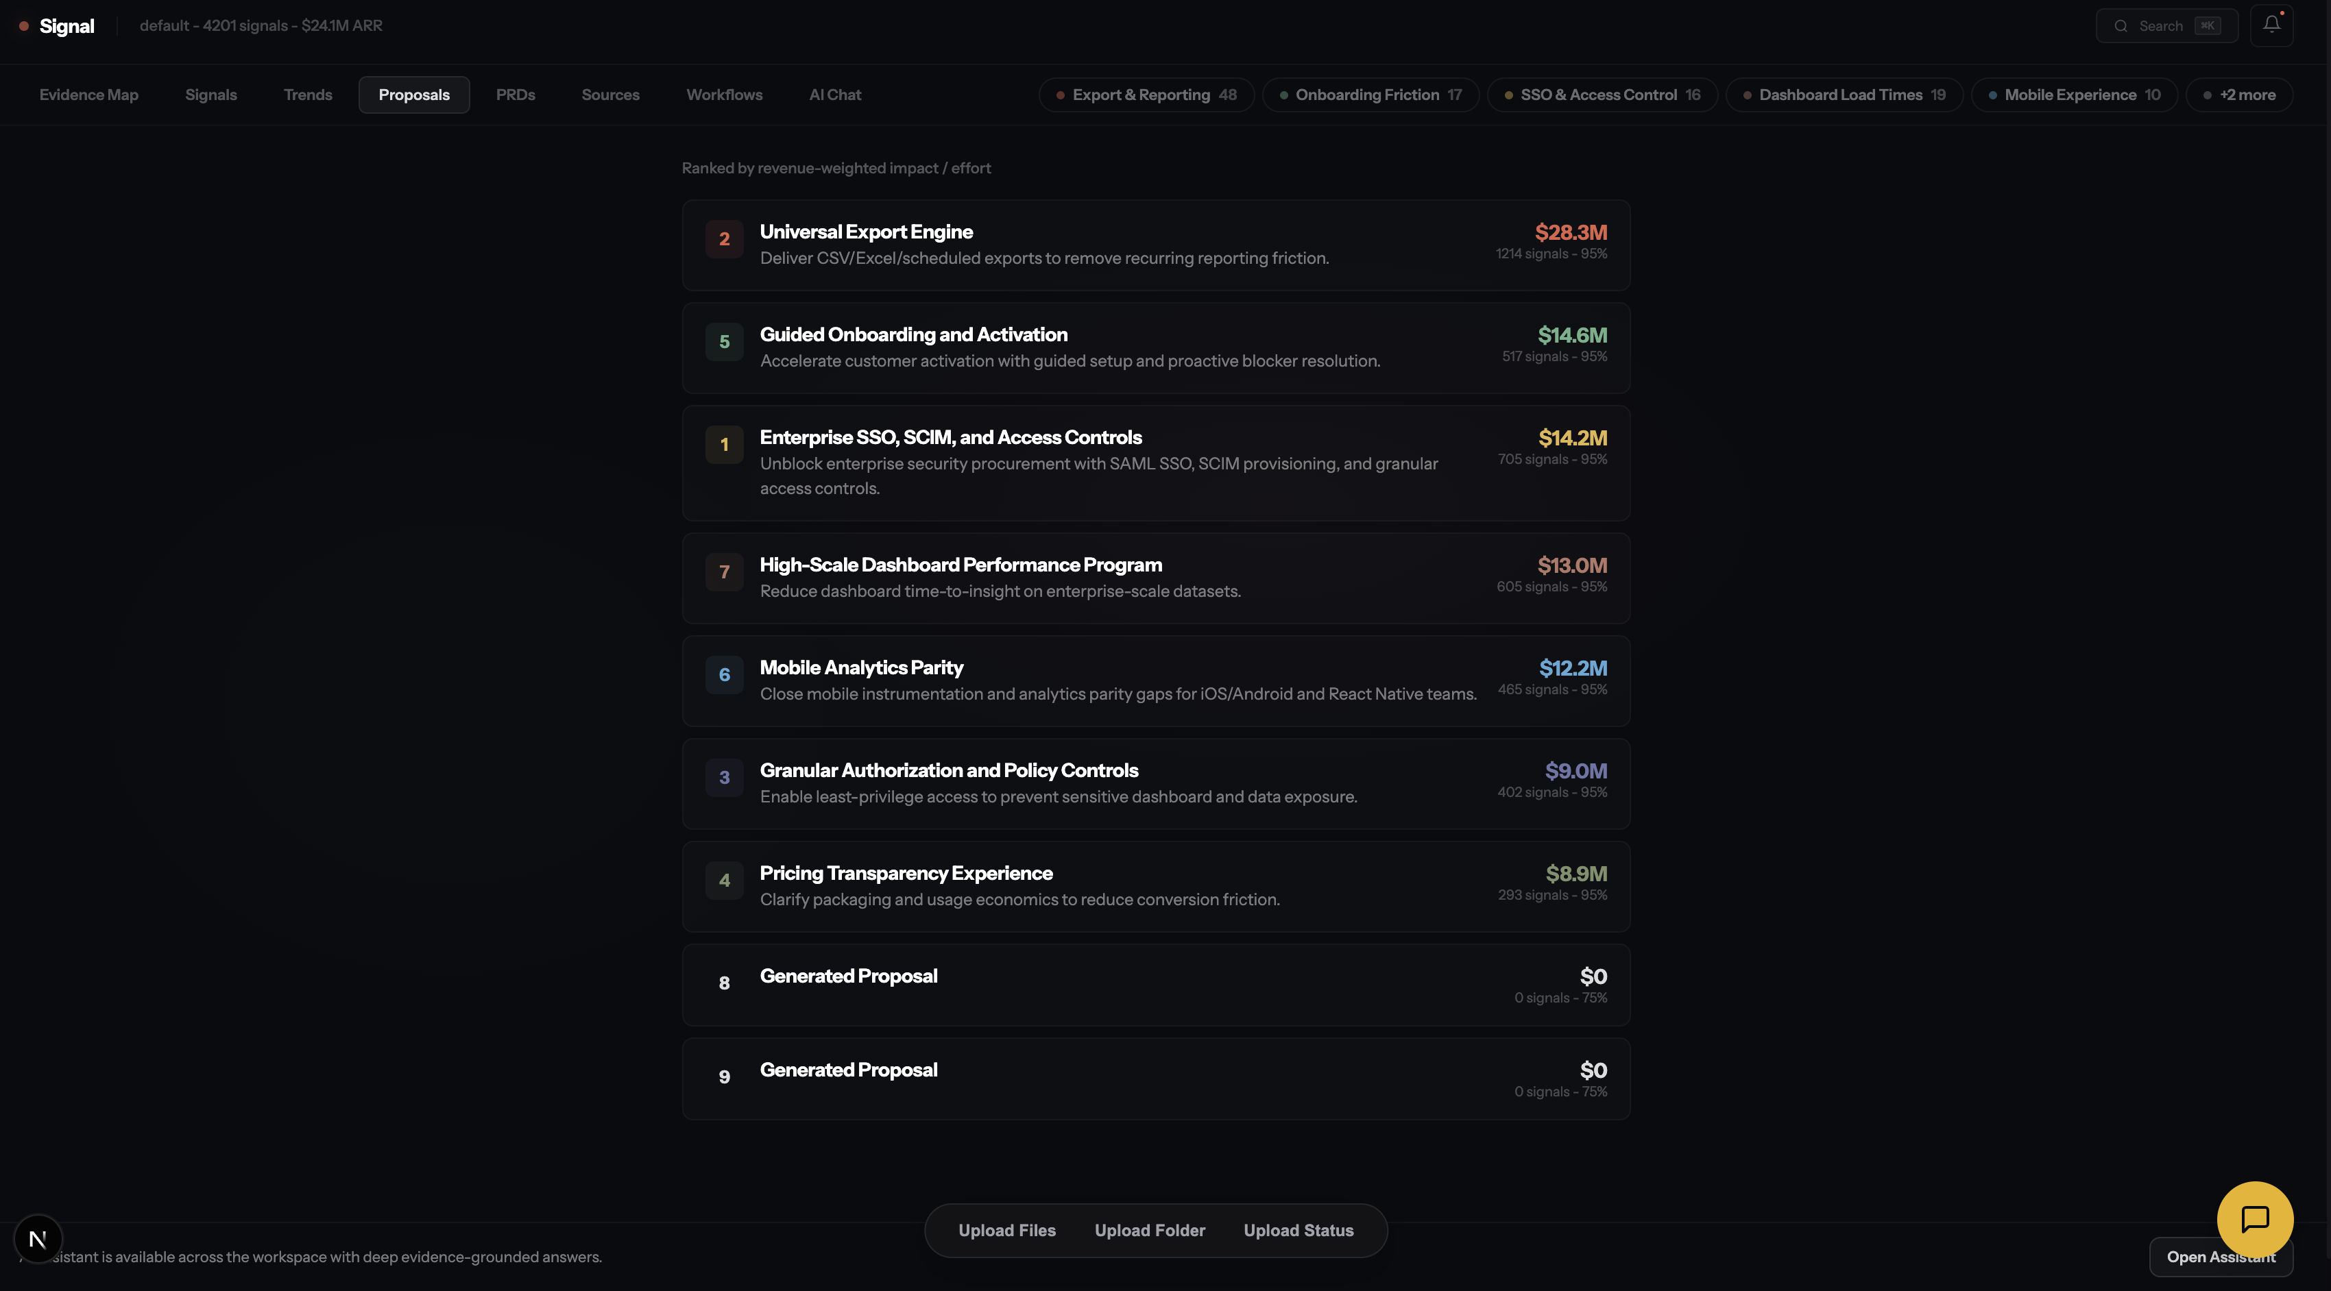Viewport: 2331px width, 1291px height.
Task: Switch to the Evidence Map tab
Action: coord(88,95)
